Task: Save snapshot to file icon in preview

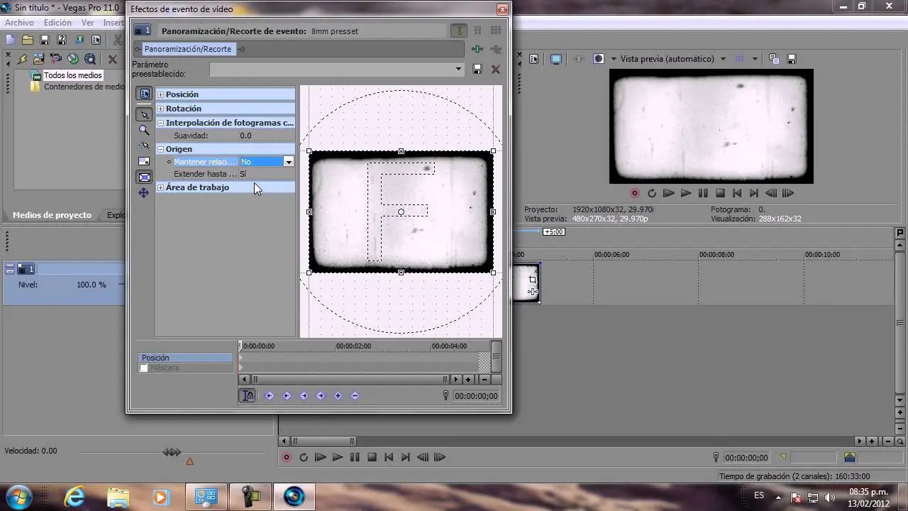Action: (792, 59)
